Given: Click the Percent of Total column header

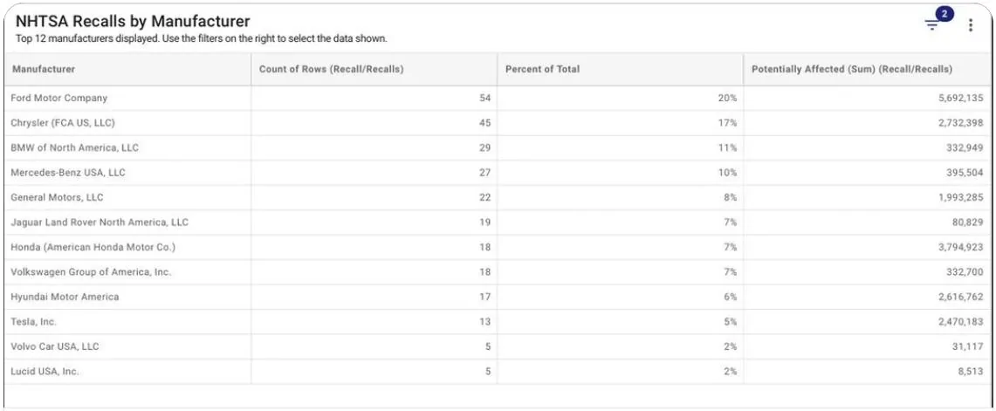Looking at the screenshot, I should coord(542,69).
